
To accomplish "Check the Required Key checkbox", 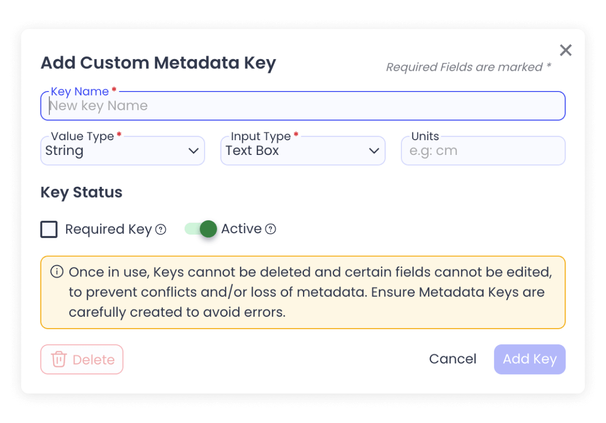I will click(x=49, y=229).
